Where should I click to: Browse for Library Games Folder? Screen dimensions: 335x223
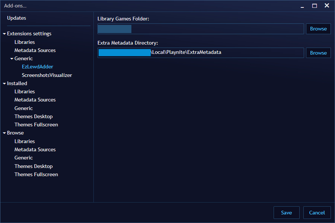318,29
